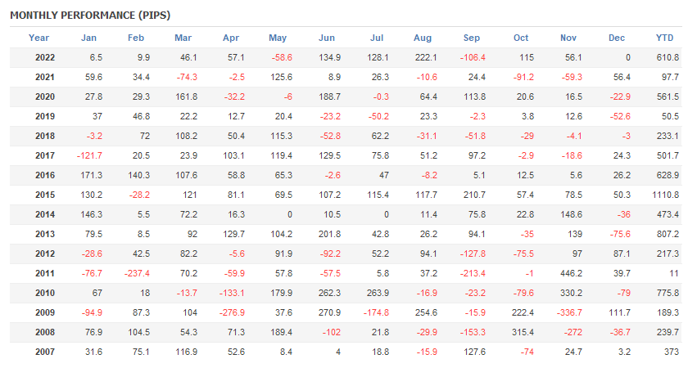This screenshot has width=697, height=368.
Task: Select the Dec column header
Action: click(617, 38)
